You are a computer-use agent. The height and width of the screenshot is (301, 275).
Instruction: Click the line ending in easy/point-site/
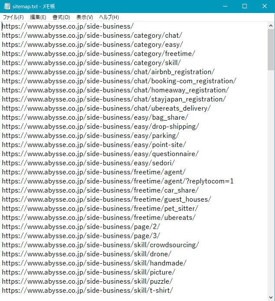click(x=94, y=145)
